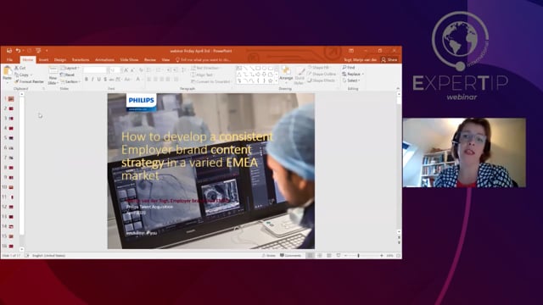This screenshot has width=543, height=305.
Task: Toggle Italic formatting
Action: (92, 80)
